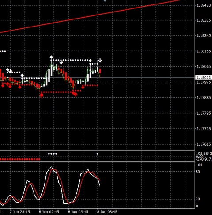Click the stochastic scale label 0

point(197,206)
